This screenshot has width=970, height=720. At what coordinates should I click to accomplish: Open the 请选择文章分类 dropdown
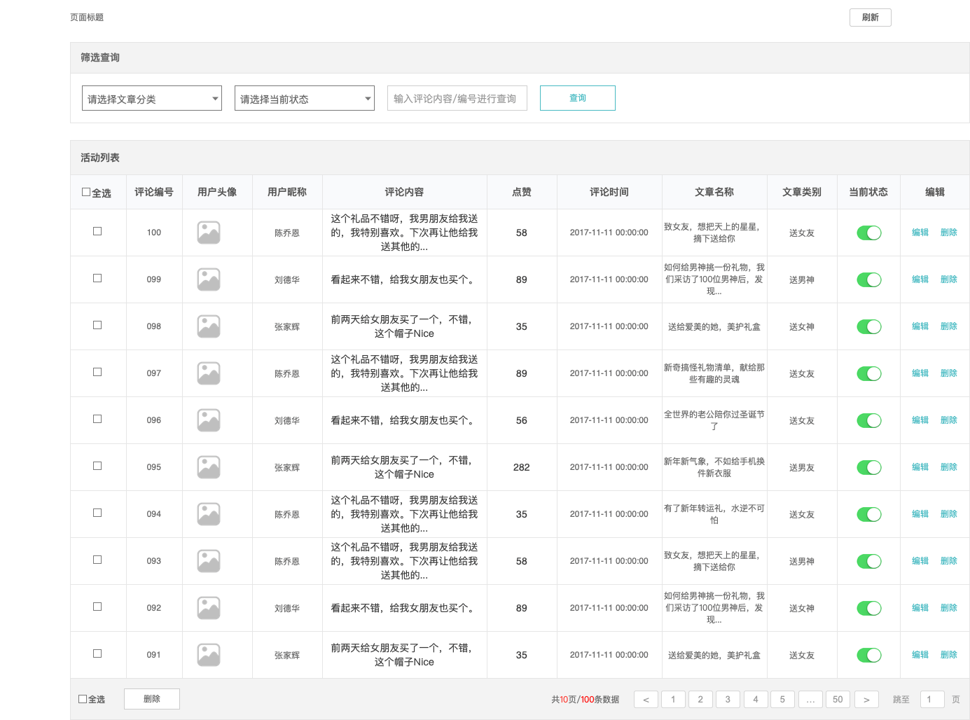pos(151,98)
